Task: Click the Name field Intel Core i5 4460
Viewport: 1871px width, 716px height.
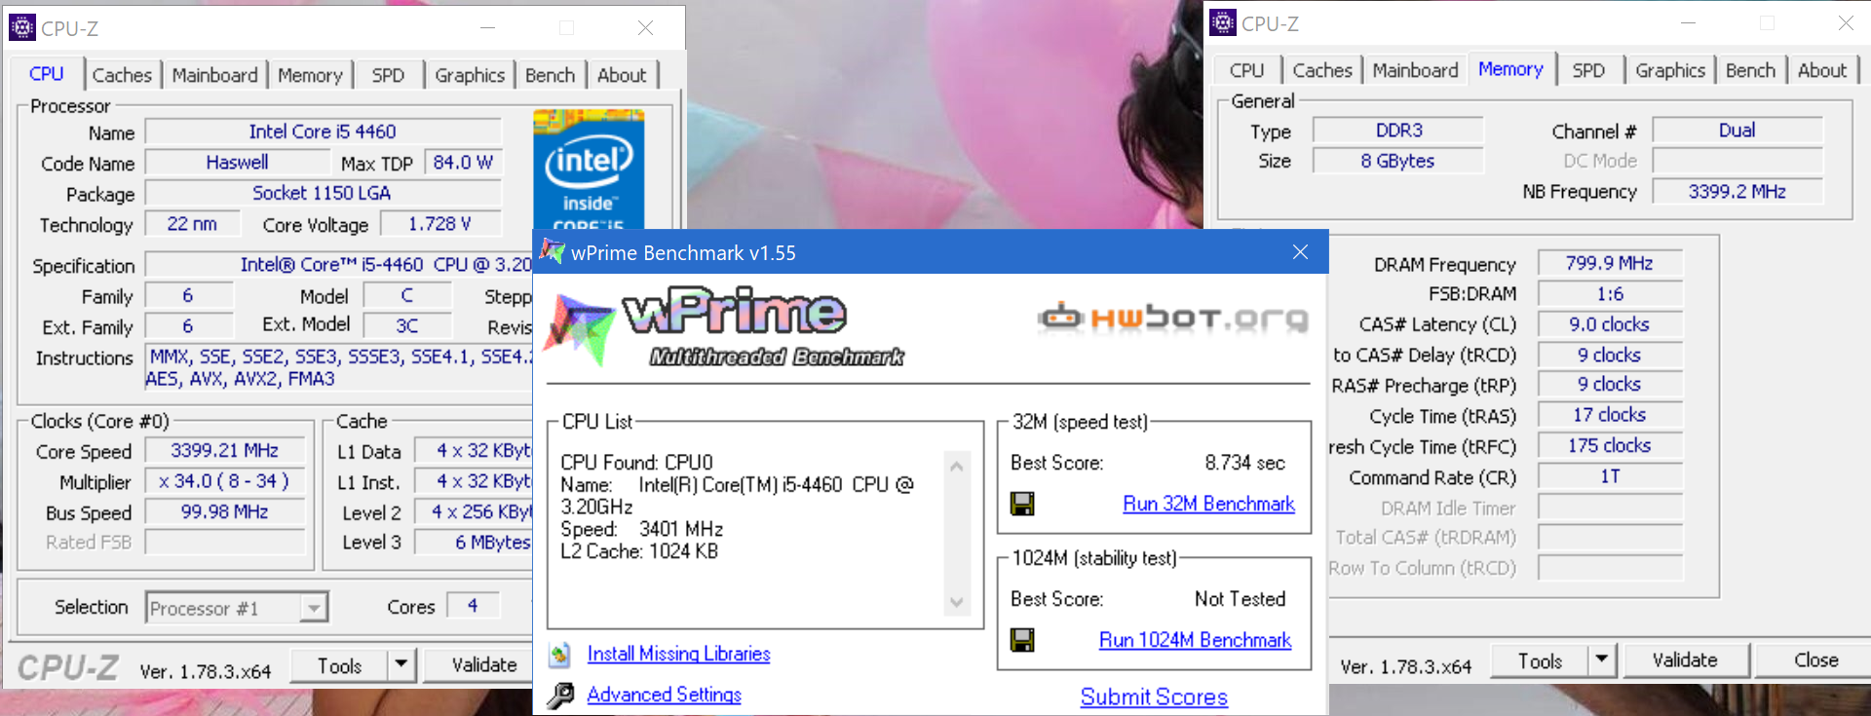Action: coord(323,132)
